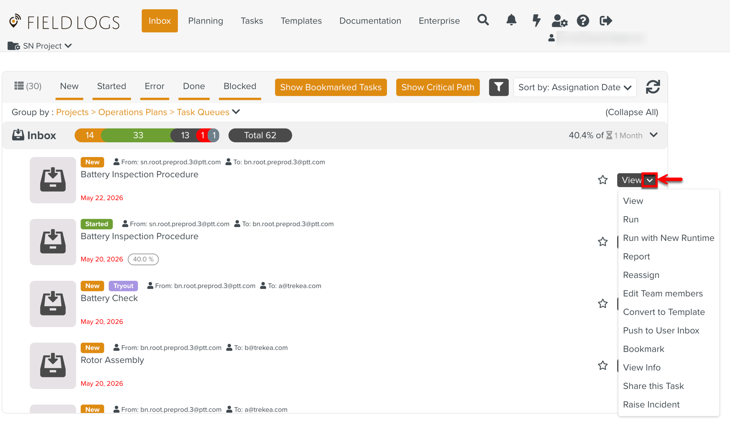The width and height of the screenshot is (730, 428).
Task: Click the 40.0 % progress badge
Action: 143,259
